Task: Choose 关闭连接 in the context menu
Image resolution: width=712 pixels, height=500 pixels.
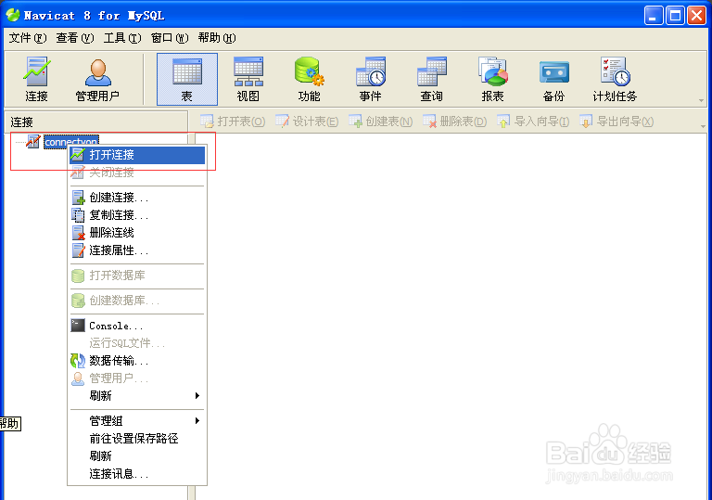Action: click(137, 173)
